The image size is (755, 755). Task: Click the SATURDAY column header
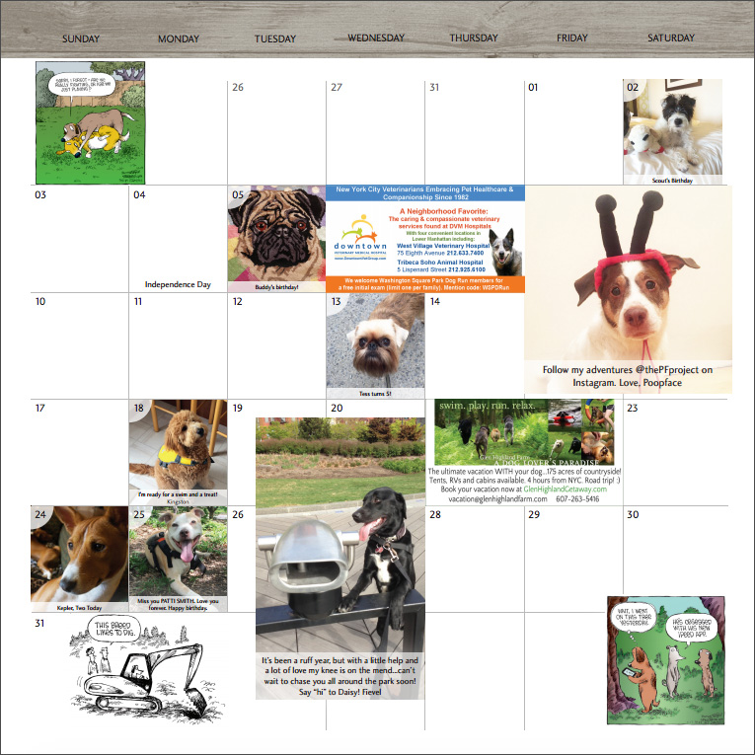[x=671, y=38]
